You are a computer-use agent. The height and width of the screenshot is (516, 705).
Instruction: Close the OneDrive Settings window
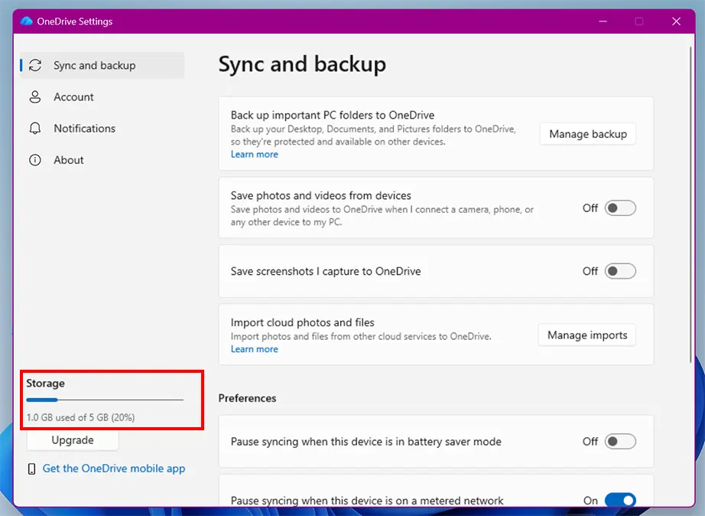coord(676,21)
